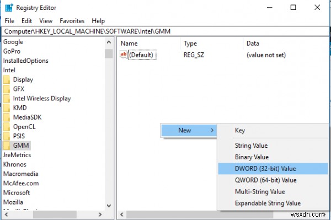Select the McAfee.com key

click(x=21, y=183)
